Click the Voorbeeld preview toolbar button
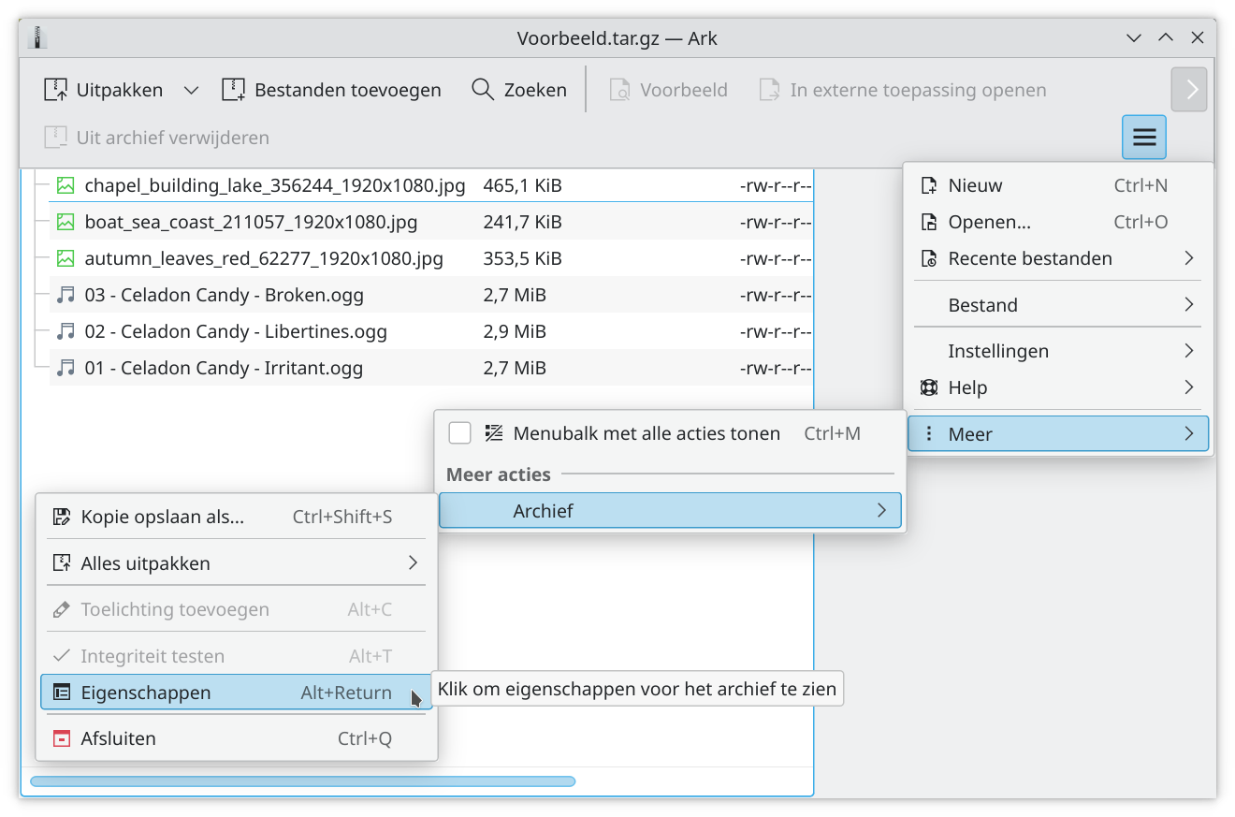Image resolution: width=1235 pixels, height=817 pixels. [x=668, y=90]
